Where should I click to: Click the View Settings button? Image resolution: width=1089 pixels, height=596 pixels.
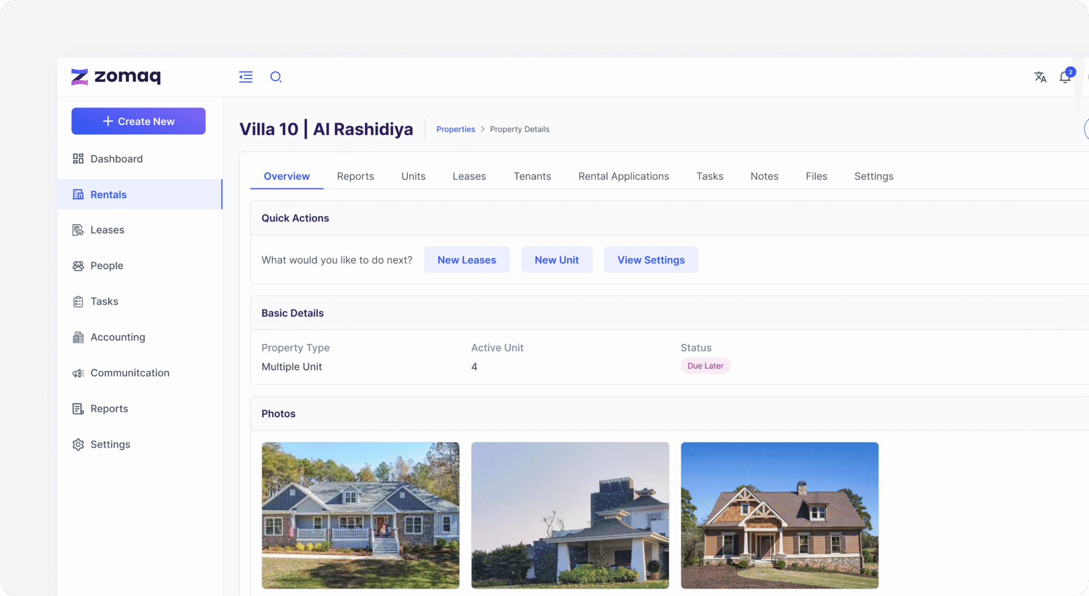point(651,260)
